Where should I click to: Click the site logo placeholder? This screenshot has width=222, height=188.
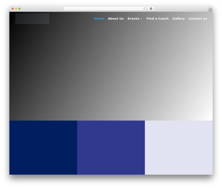(x=32, y=19)
